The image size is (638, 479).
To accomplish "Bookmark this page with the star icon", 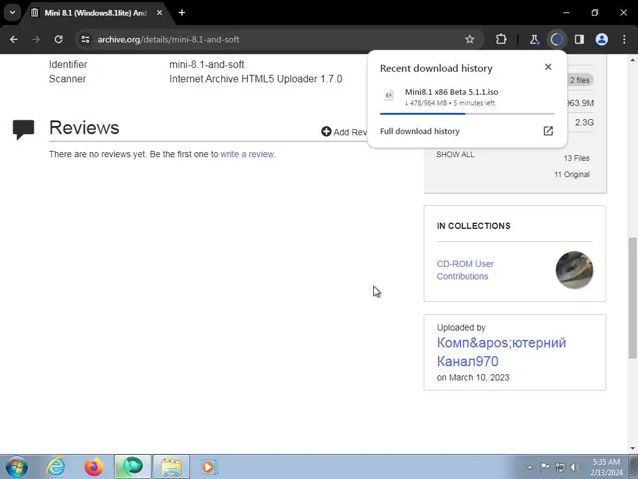I will coord(470,39).
